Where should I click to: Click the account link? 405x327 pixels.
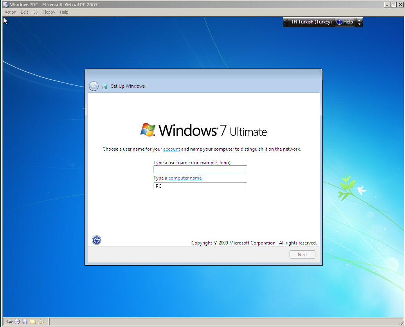point(171,149)
